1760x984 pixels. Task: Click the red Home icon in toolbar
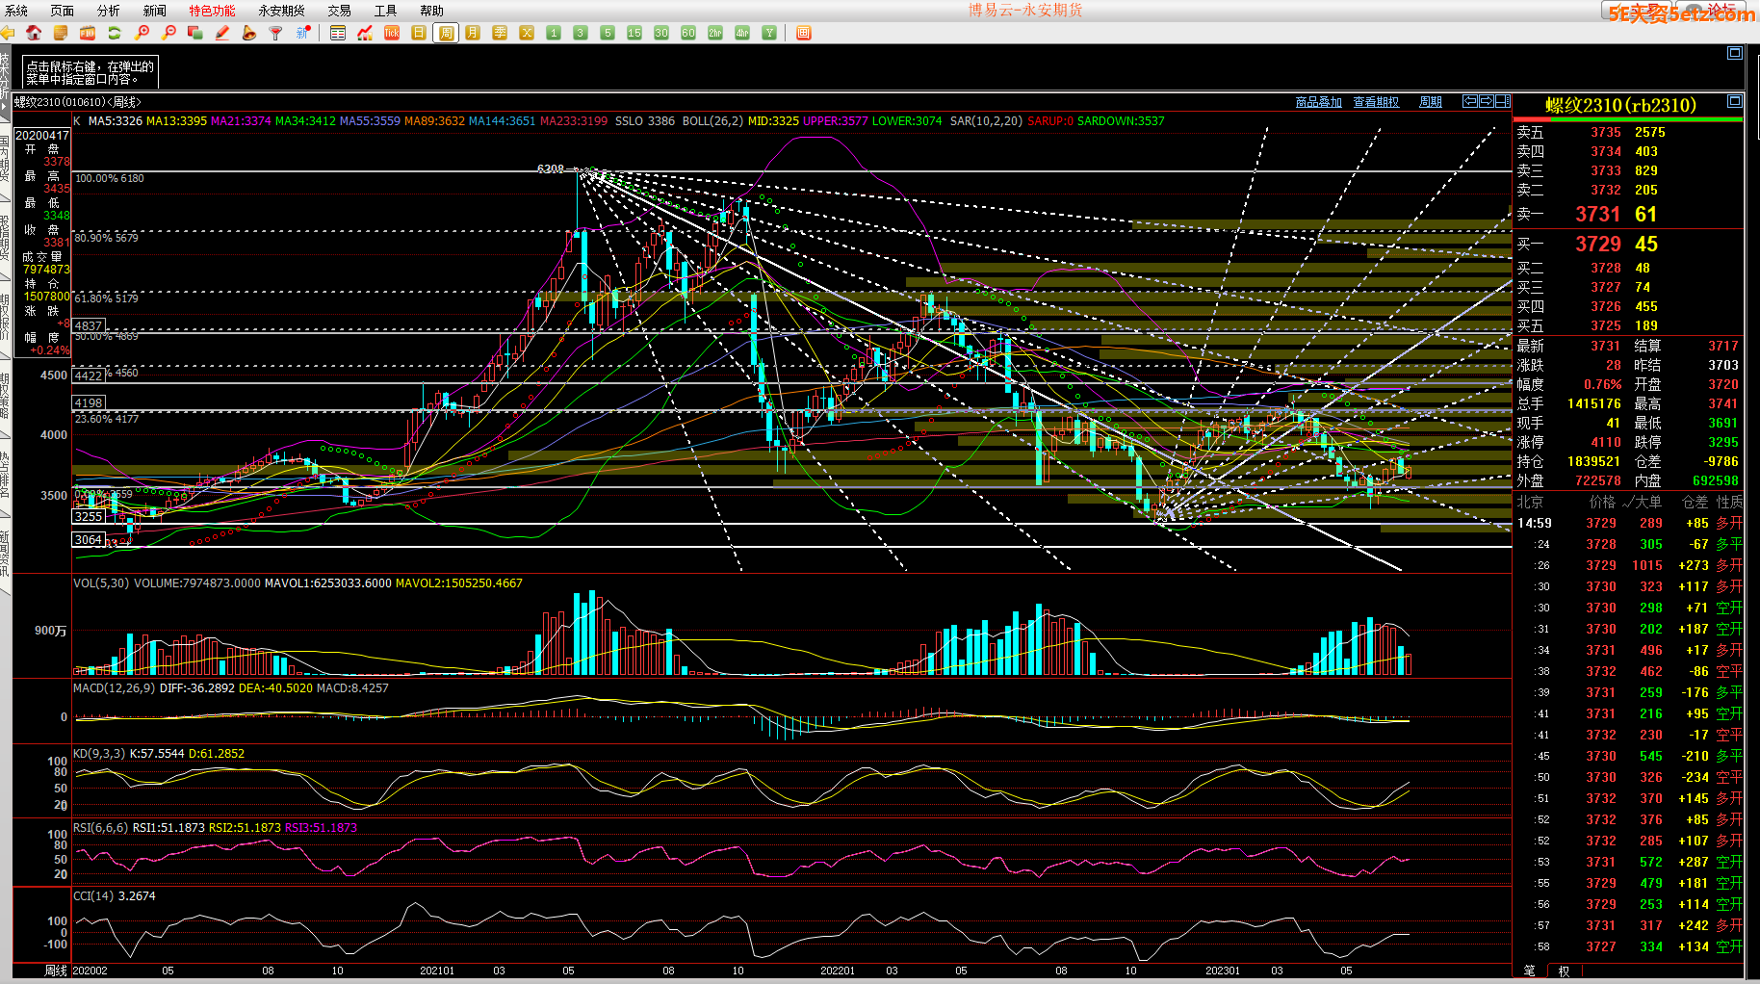(x=34, y=33)
